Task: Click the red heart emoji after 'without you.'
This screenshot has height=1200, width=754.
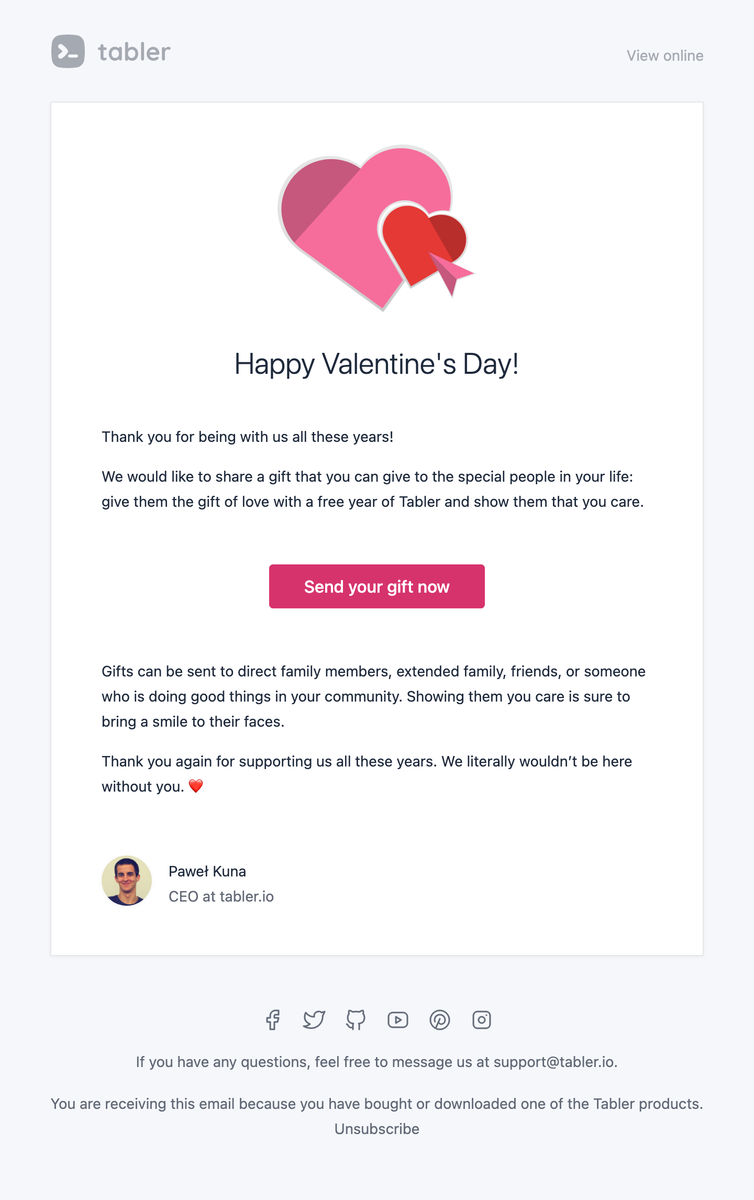Action: pos(196,786)
